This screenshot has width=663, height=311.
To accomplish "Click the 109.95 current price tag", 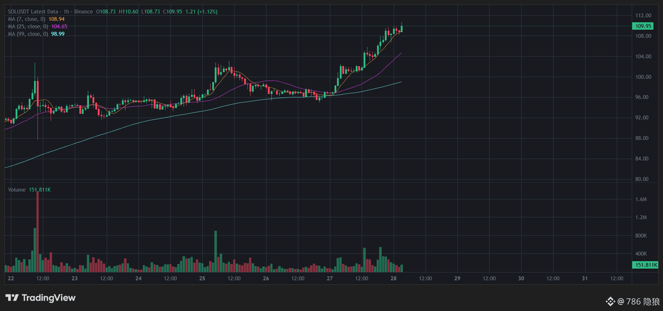I will pyautogui.click(x=643, y=26).
